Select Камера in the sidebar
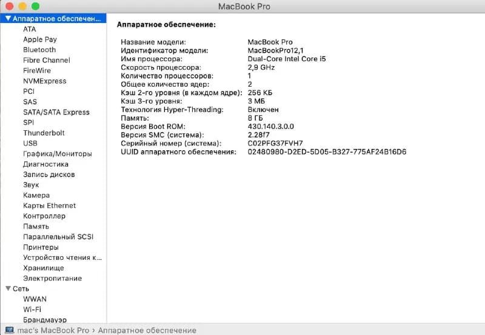The width and height of the screenshot is (485, 335). [x=36, y=195]
